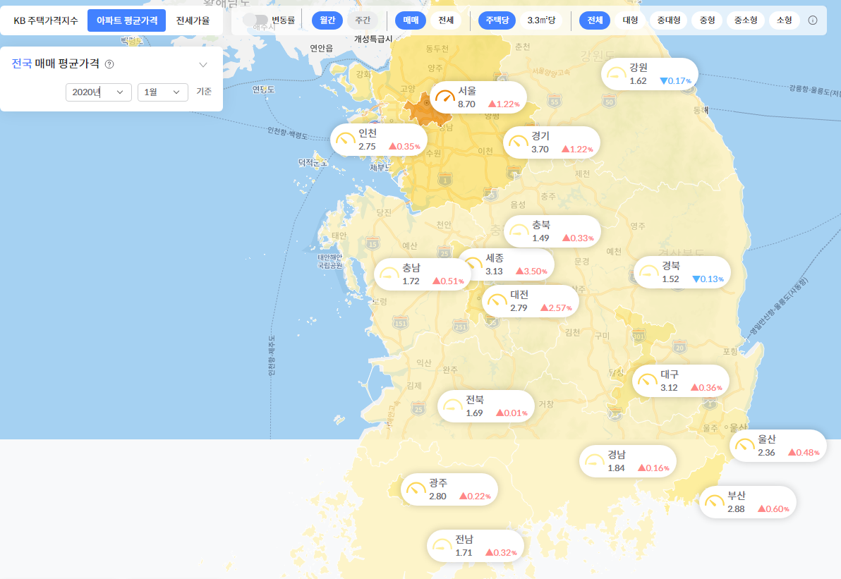The image size is (841, 579).
Task: Click the 울산 price value 2.36
Action: pyautogui.click(x=766, y=453)
